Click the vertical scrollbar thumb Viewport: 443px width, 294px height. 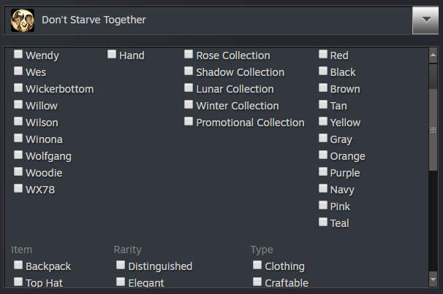tap(433, 130)
